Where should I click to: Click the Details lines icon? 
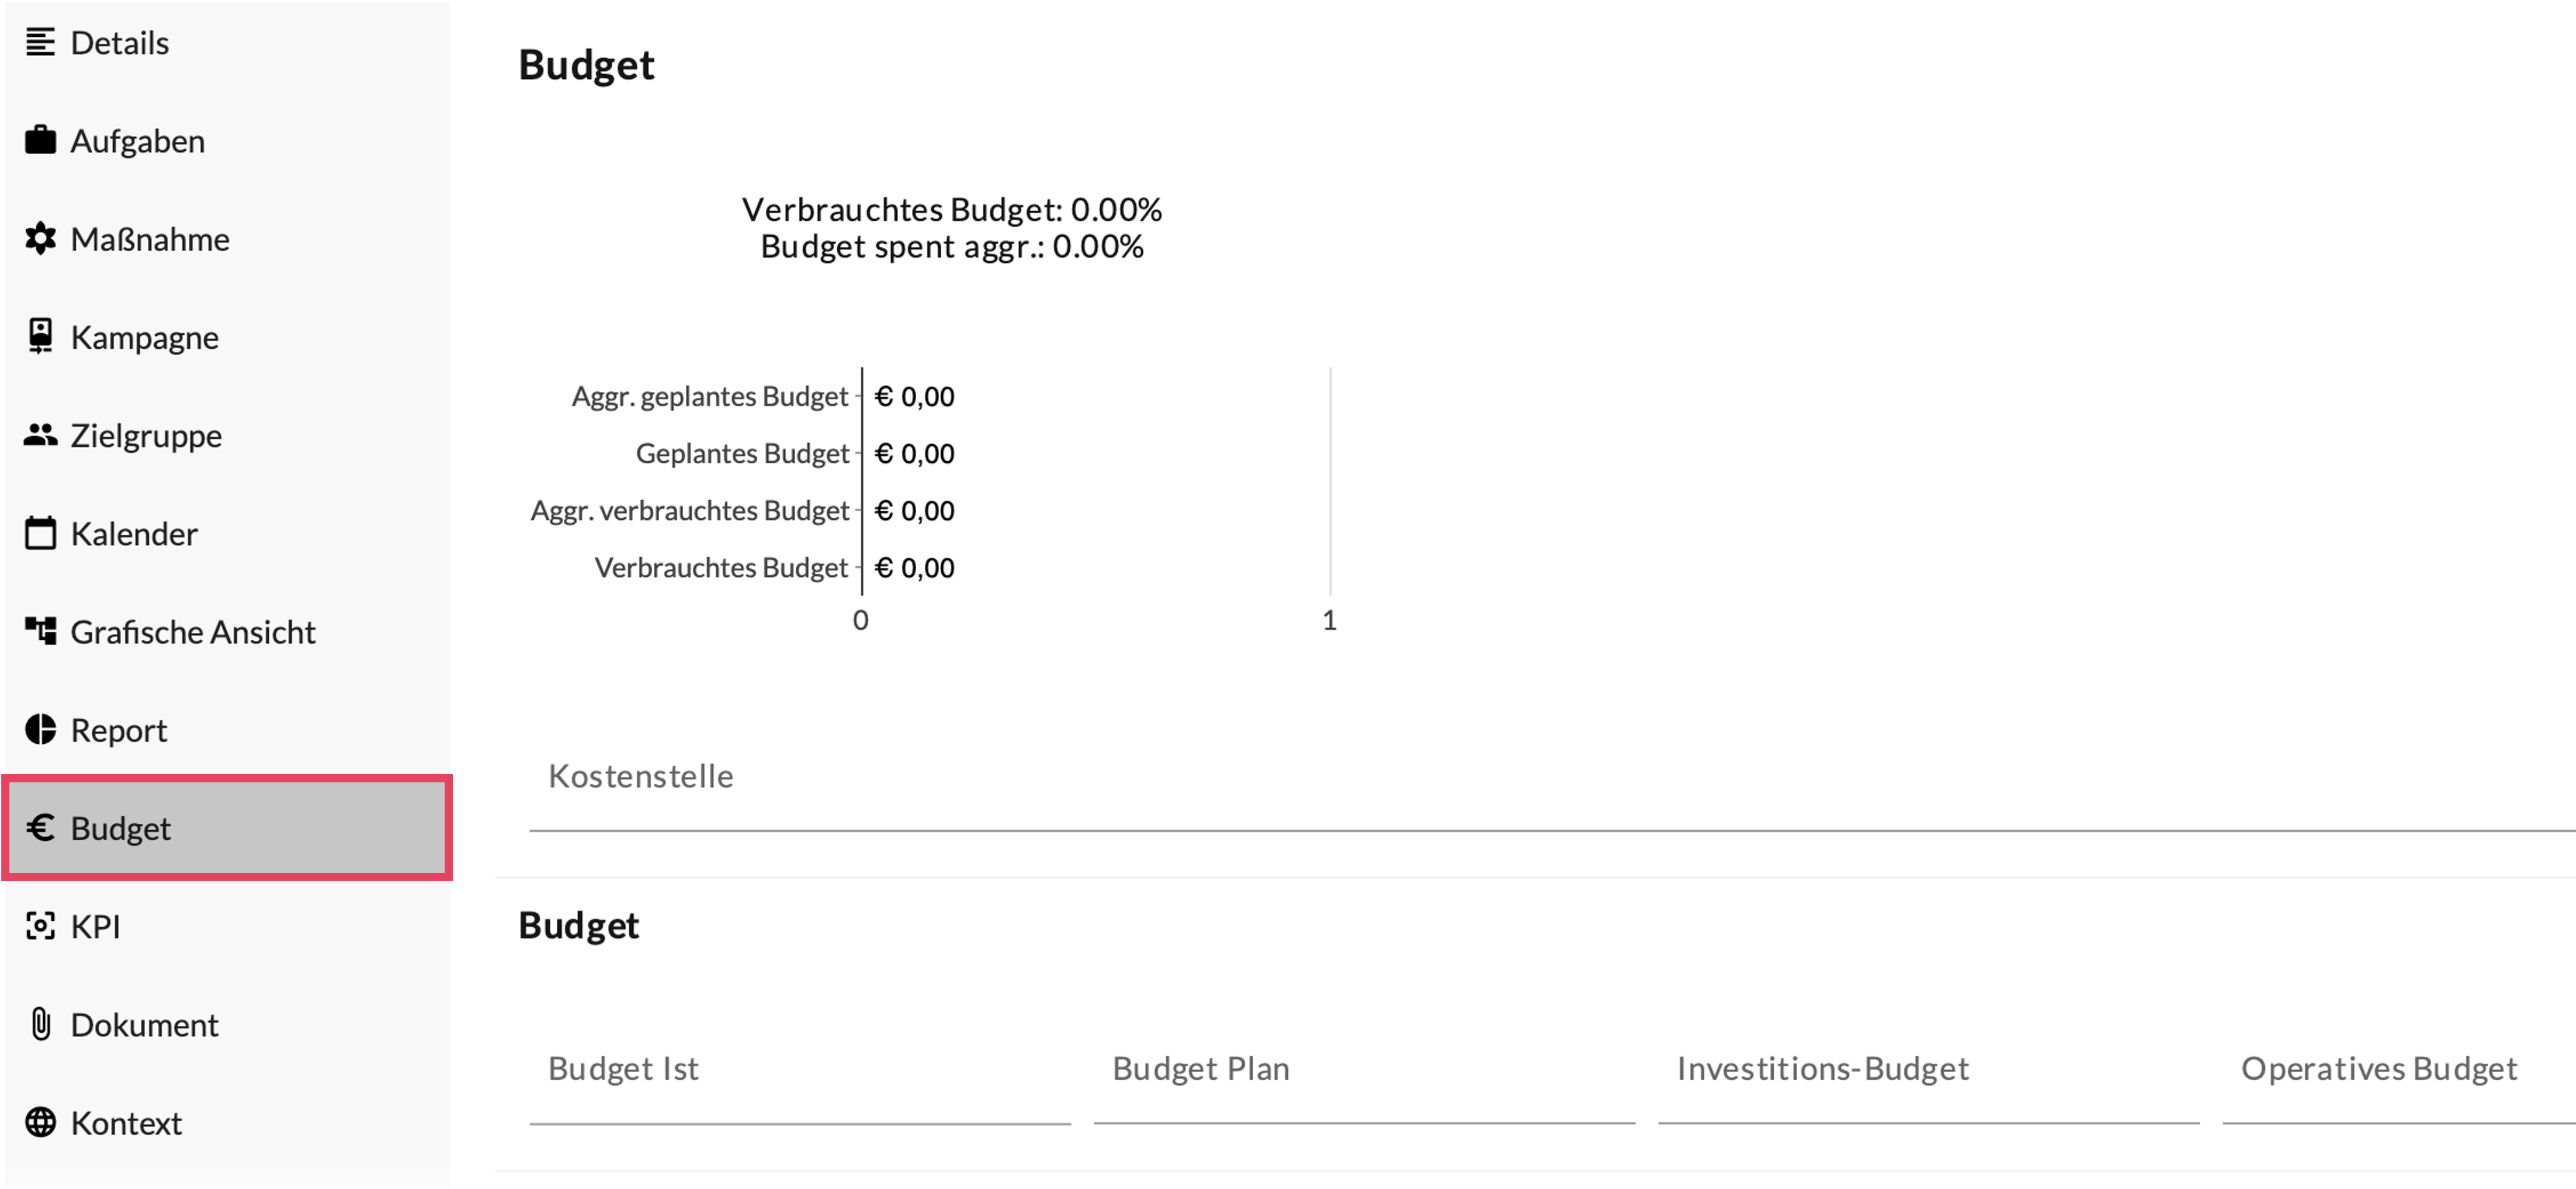point(40,43)
